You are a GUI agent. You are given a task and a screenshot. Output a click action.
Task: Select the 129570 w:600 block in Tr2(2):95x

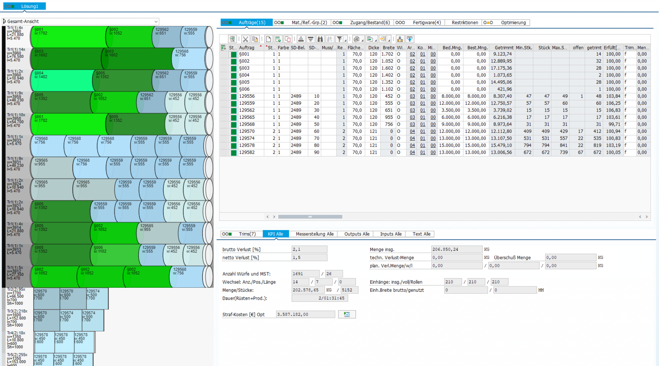coord(46,299)
